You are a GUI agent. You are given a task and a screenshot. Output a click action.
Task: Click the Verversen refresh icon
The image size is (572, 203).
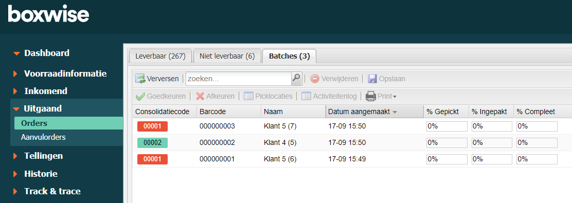[140, 79]
